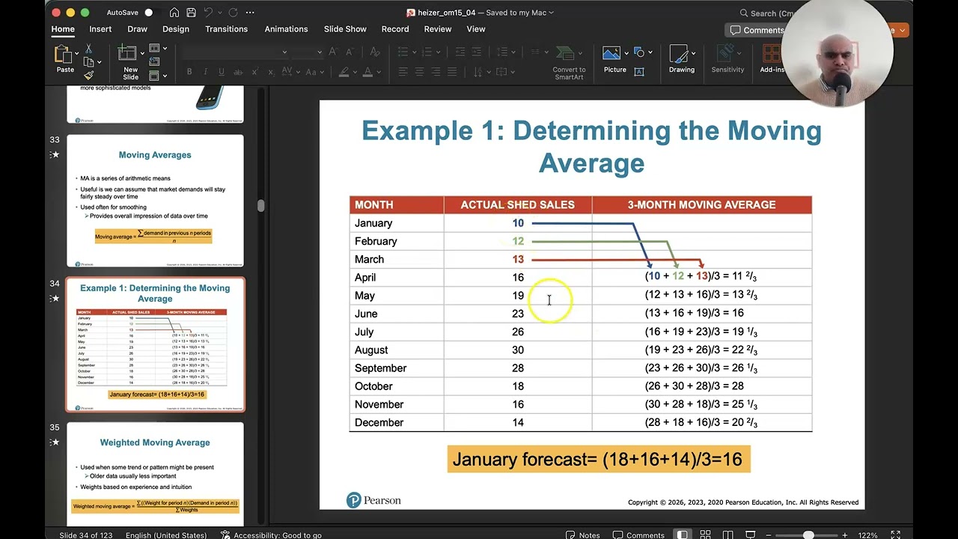The width and height of the screenshot is (958, 539).
Task: Fit slide to window icon
Action: click(x=895, y=535)
